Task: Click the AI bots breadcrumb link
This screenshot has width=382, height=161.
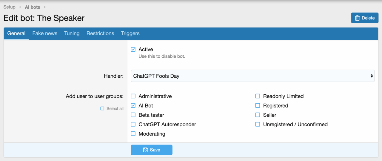Action: [32, 7]
